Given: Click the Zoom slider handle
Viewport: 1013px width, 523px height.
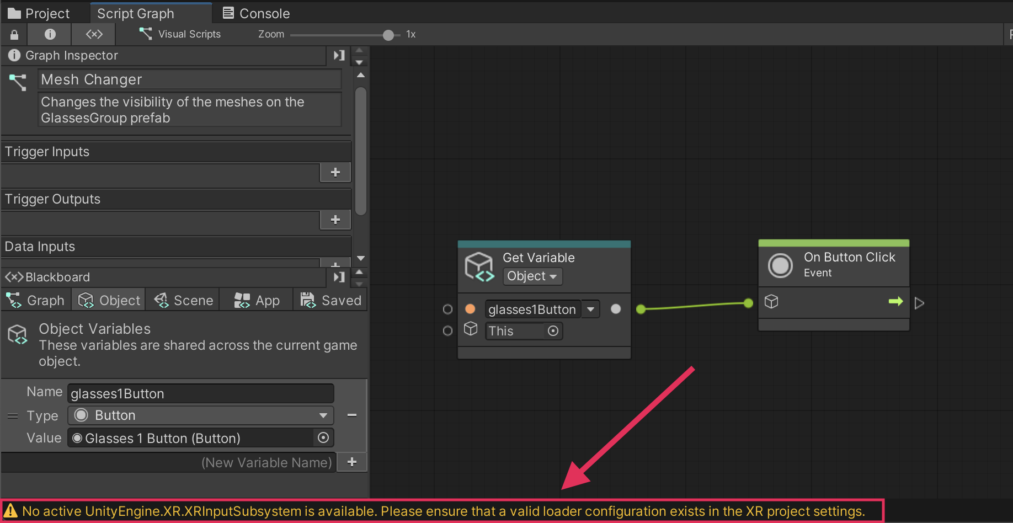Looking at the screenshot, I should [x=388, y=35].
